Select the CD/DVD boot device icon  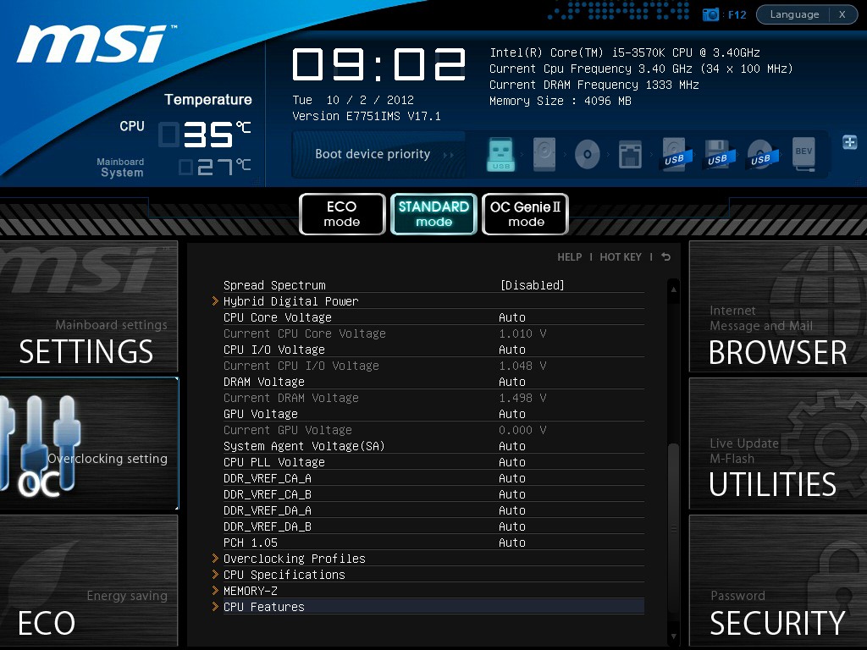(587, 155)
